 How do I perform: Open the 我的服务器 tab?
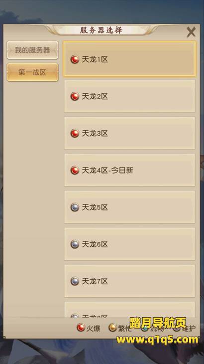(x=32, y=50)
